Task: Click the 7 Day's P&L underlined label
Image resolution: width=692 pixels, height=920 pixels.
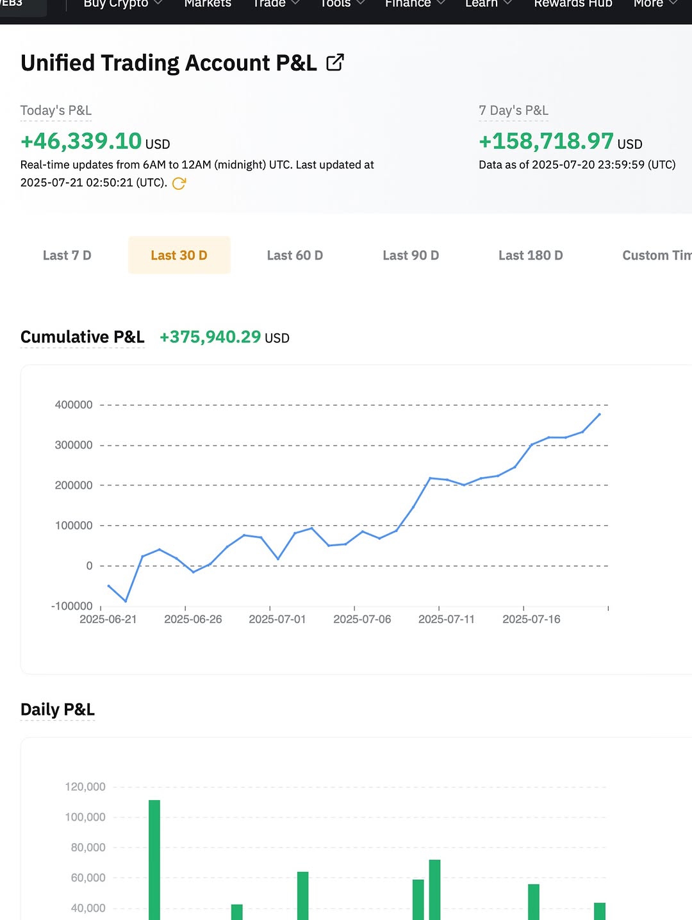Action: [x=513, y=110]
